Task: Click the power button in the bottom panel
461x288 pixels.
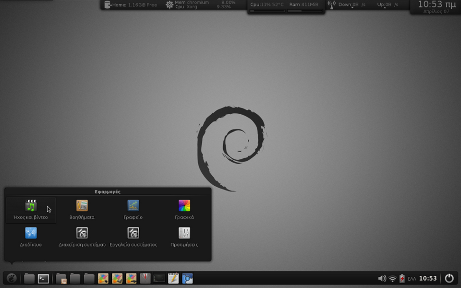Action: click(449, 278)
